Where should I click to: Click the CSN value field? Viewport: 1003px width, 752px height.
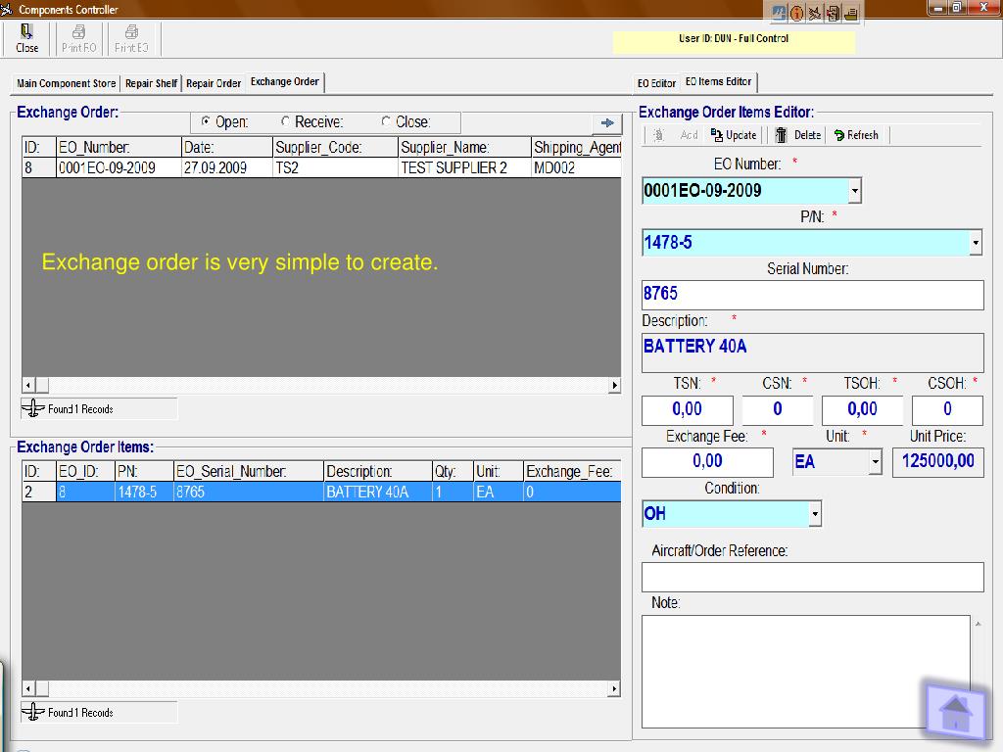click(x=777, y=410)
